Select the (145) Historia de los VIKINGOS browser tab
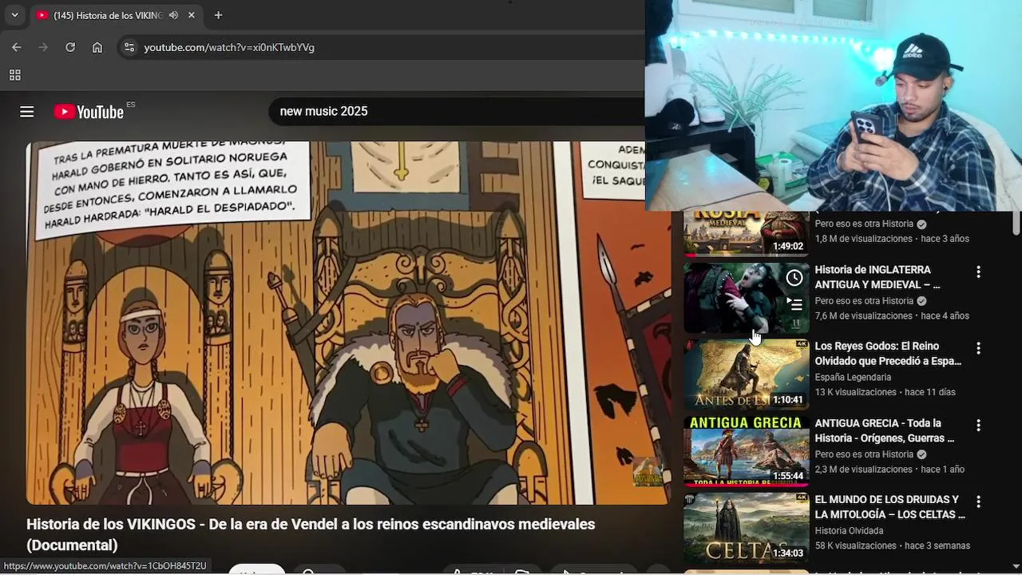 (x=117, y=15)
